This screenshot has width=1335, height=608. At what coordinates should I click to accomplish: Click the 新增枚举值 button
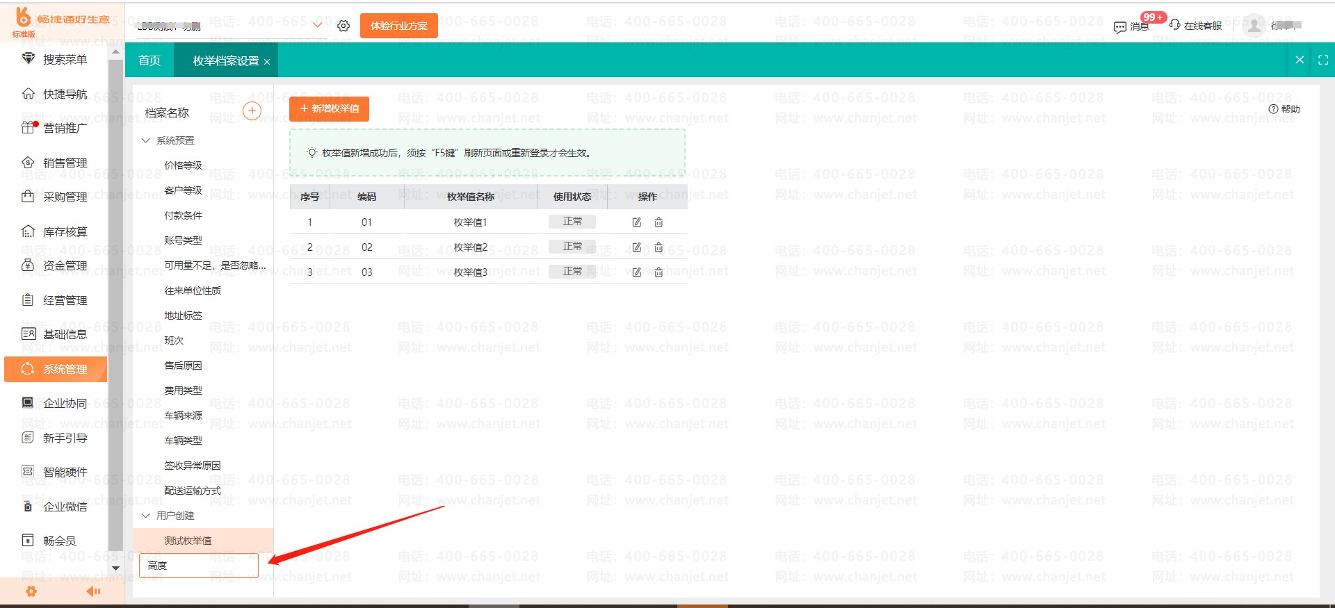[x=330, y=108]
